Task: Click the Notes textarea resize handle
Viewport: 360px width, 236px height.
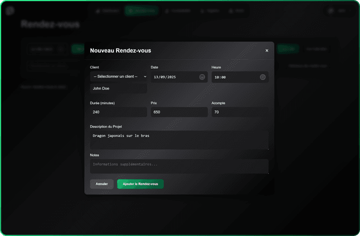Action: click(x=267, y=172)
